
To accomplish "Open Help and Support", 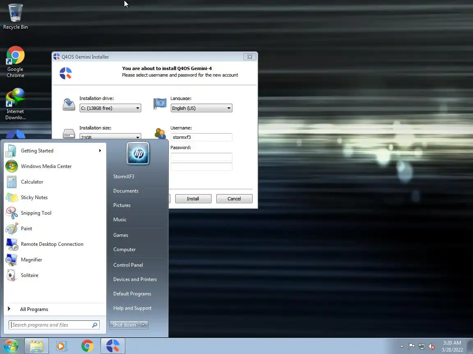I will tap(133, 308).
